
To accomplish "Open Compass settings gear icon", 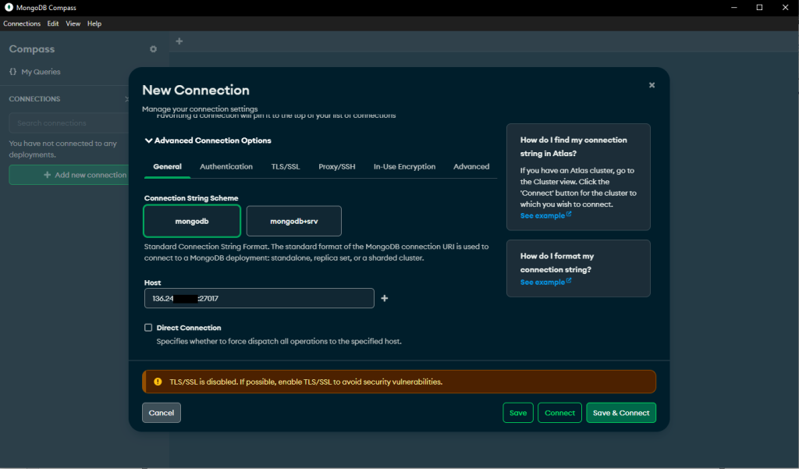I will point(154,49).
